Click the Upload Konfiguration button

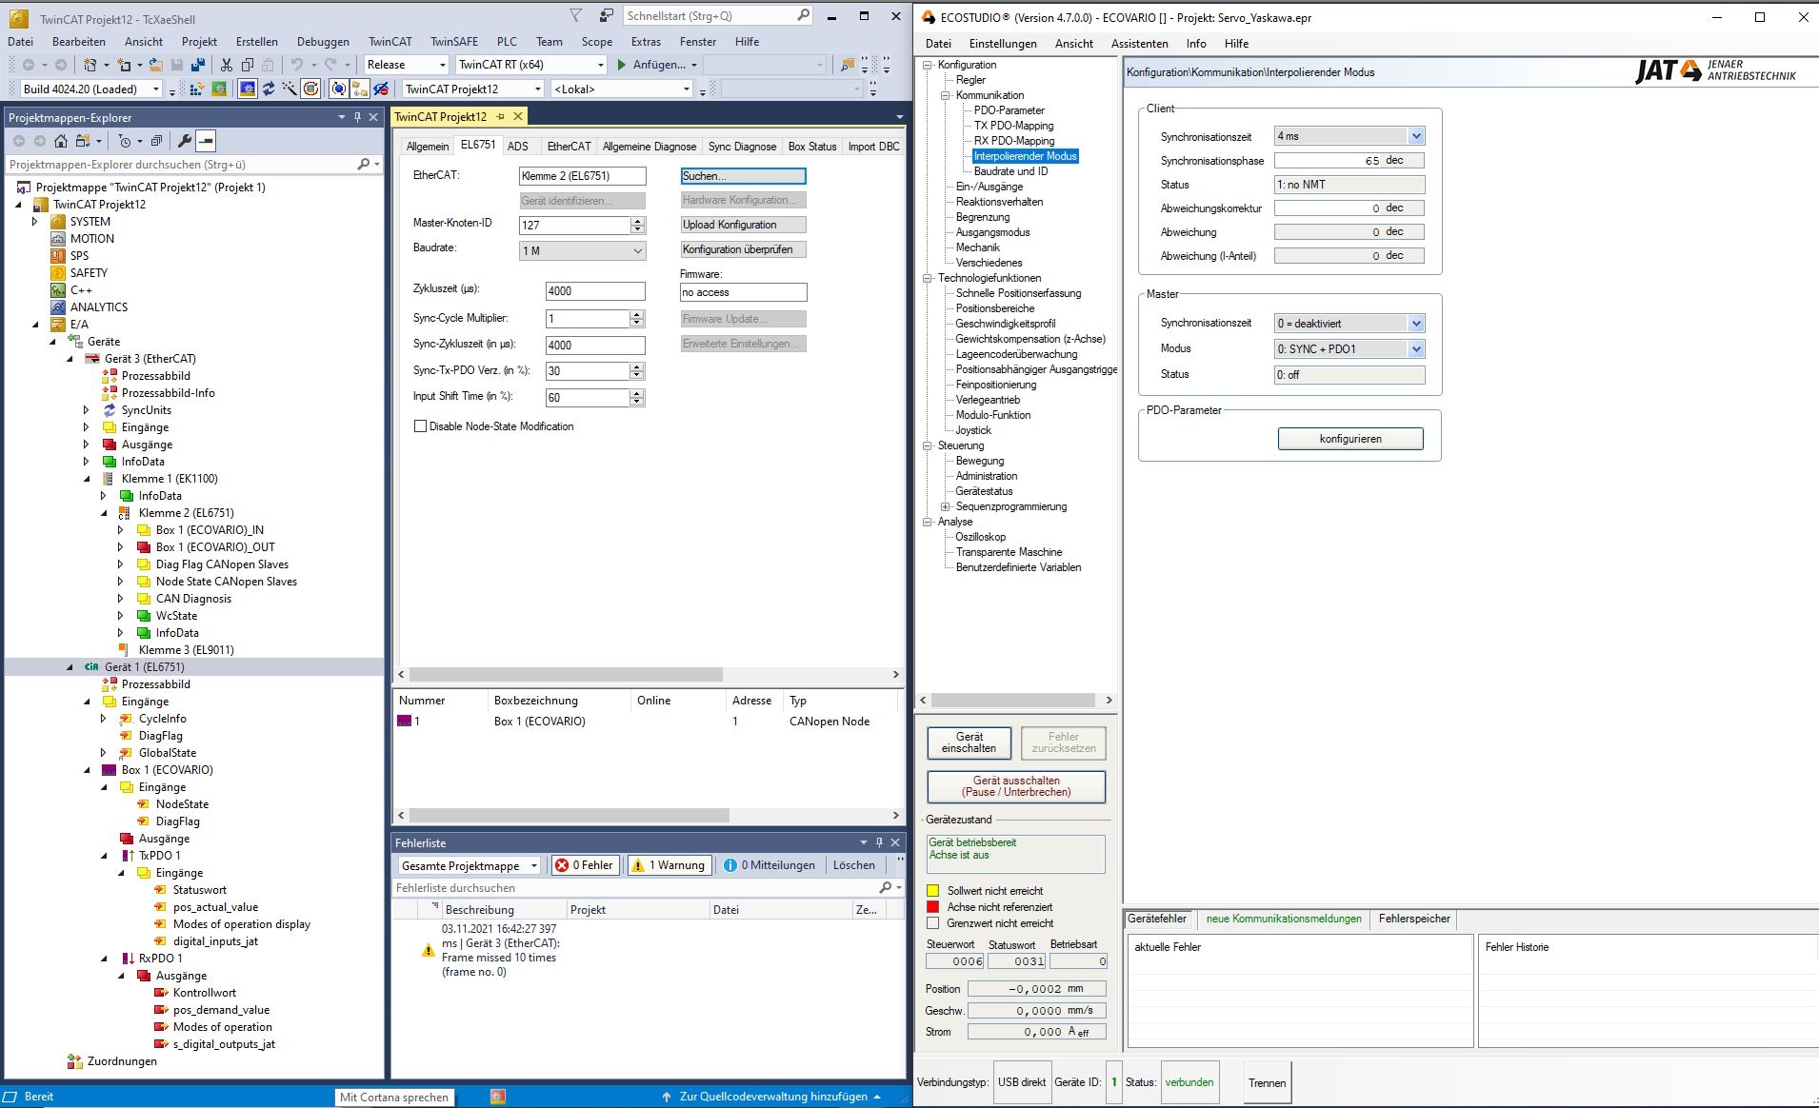click(x=743, y=225)
